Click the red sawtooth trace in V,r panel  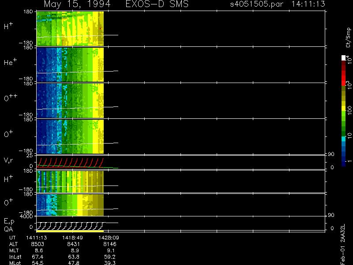pos(70,163)
